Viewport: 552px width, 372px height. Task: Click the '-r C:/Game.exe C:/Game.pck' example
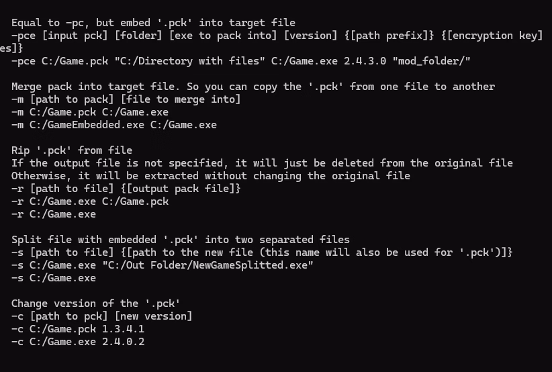[x=90, y=201]
